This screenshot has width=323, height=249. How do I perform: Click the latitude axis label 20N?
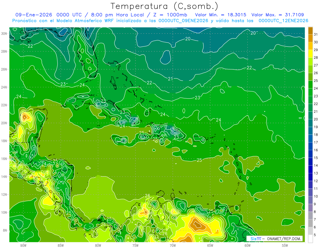(x=4, y=123)
